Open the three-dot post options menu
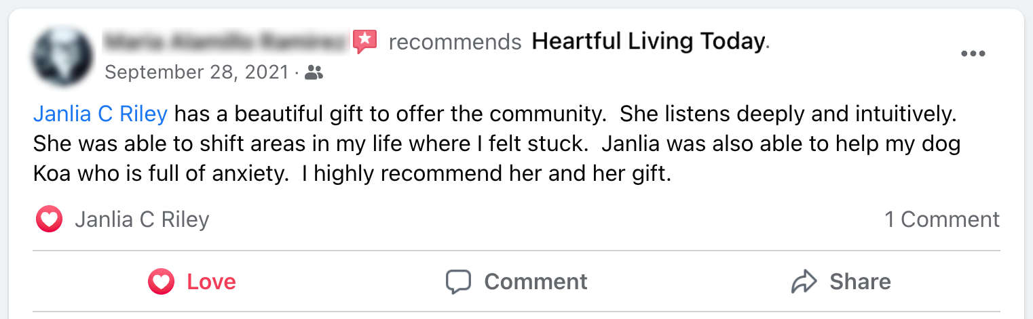The image size is (1033, 319). pos(973,54)
